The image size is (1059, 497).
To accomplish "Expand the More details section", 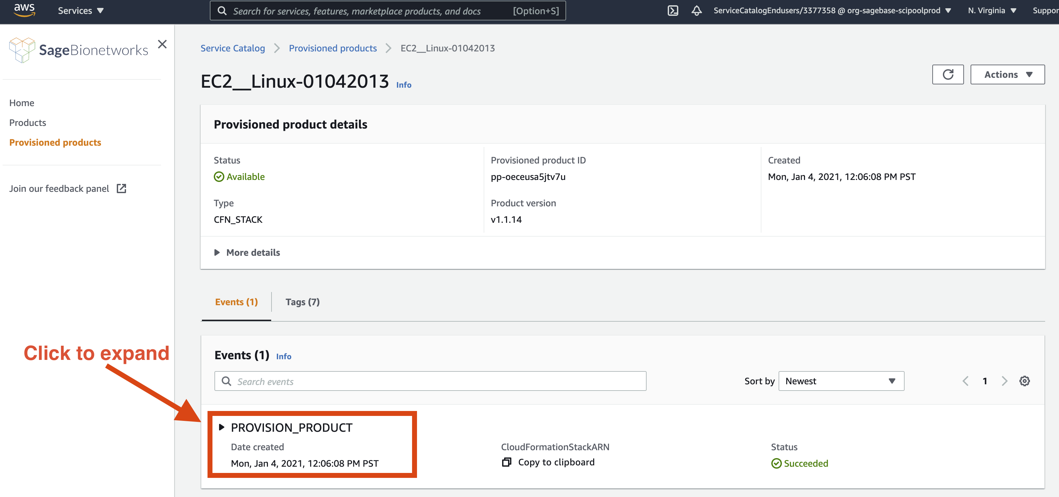I will tap(217, 252).
